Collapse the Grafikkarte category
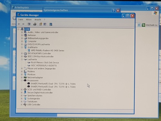 click(x=22, y=47)
